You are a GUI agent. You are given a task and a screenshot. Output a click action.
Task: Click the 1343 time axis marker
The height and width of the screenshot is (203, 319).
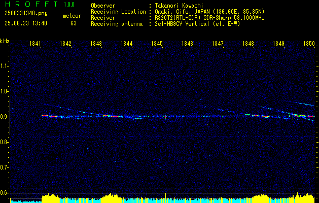[x=96, y=43]
